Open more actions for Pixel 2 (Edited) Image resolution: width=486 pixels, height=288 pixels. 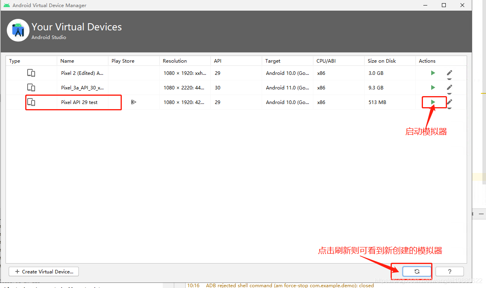449,78
